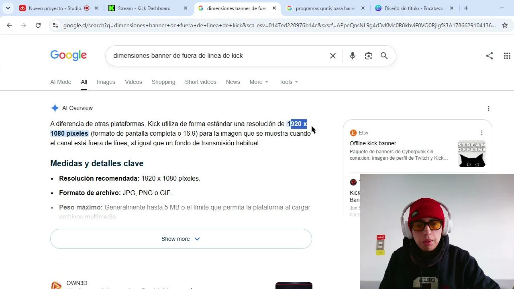Switch to Diseño sin título tab
Viewport: 514px width, 289px height.
[414, 8]
